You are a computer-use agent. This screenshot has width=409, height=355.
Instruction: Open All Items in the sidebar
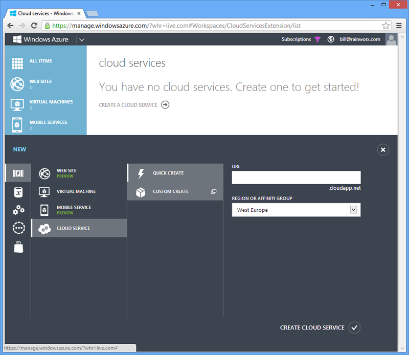coord(41,61)
